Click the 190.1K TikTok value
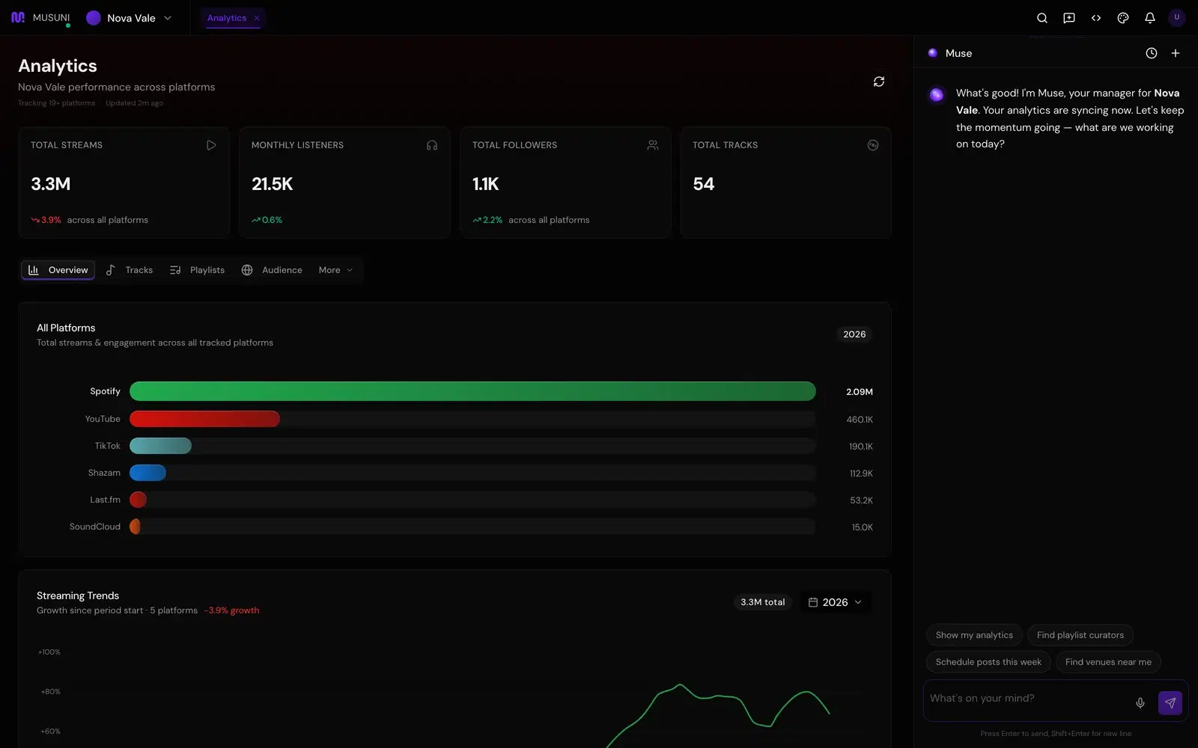Image resolution: width=1198 pixels, height=748 pixels. click(860, 447)
